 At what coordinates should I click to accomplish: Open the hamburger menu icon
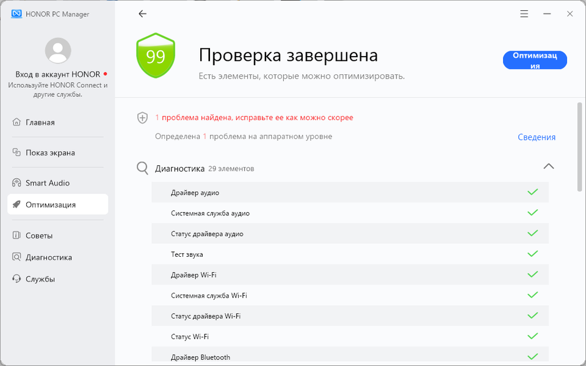(x=524, y=14)
